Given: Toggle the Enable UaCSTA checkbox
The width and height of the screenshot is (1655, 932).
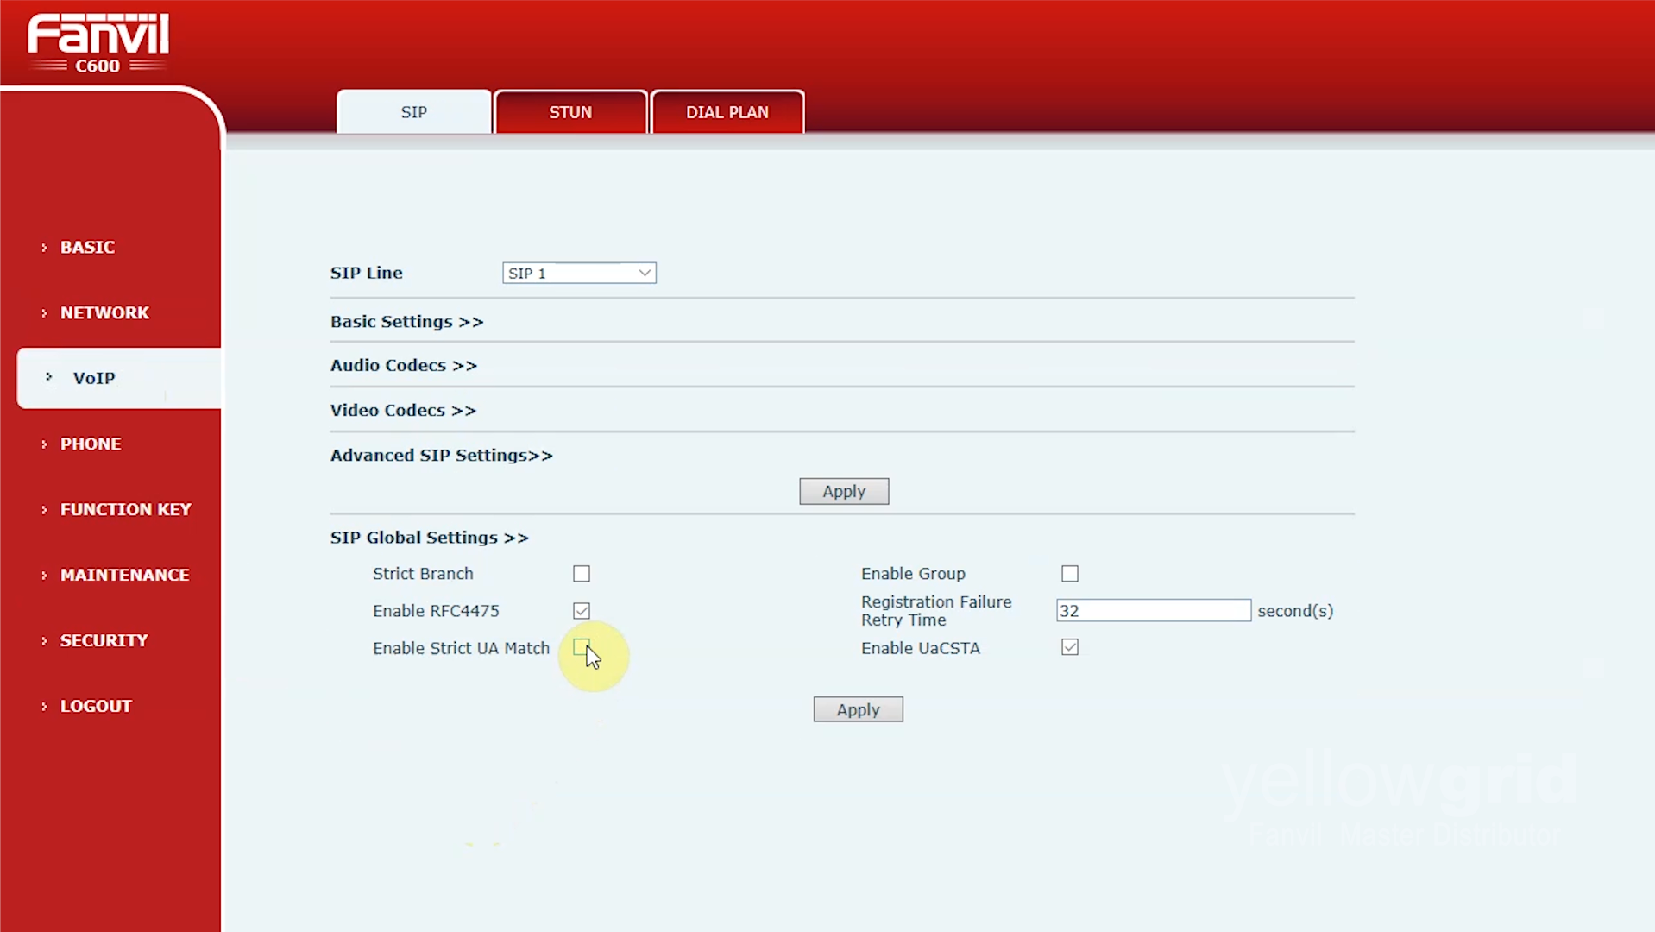Looking at the screenshot, I should click(x=1070, y=647).
